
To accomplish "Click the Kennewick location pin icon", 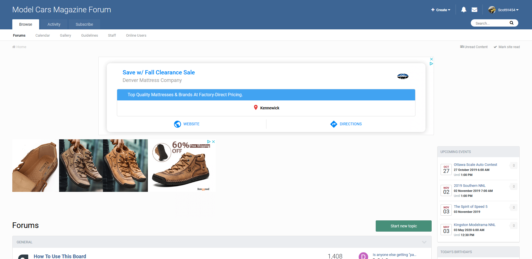I will pyautogui.click(x=256, y=108).
